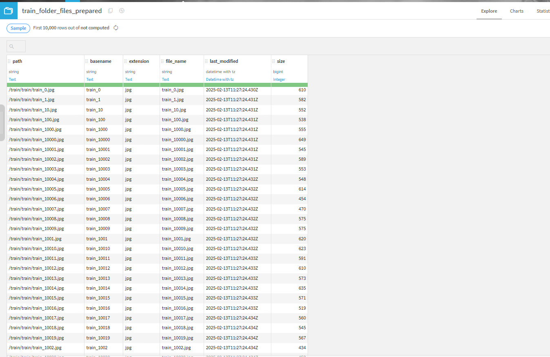Select size cell with value 623
This screenshot has height=357, width=550.
289,248
